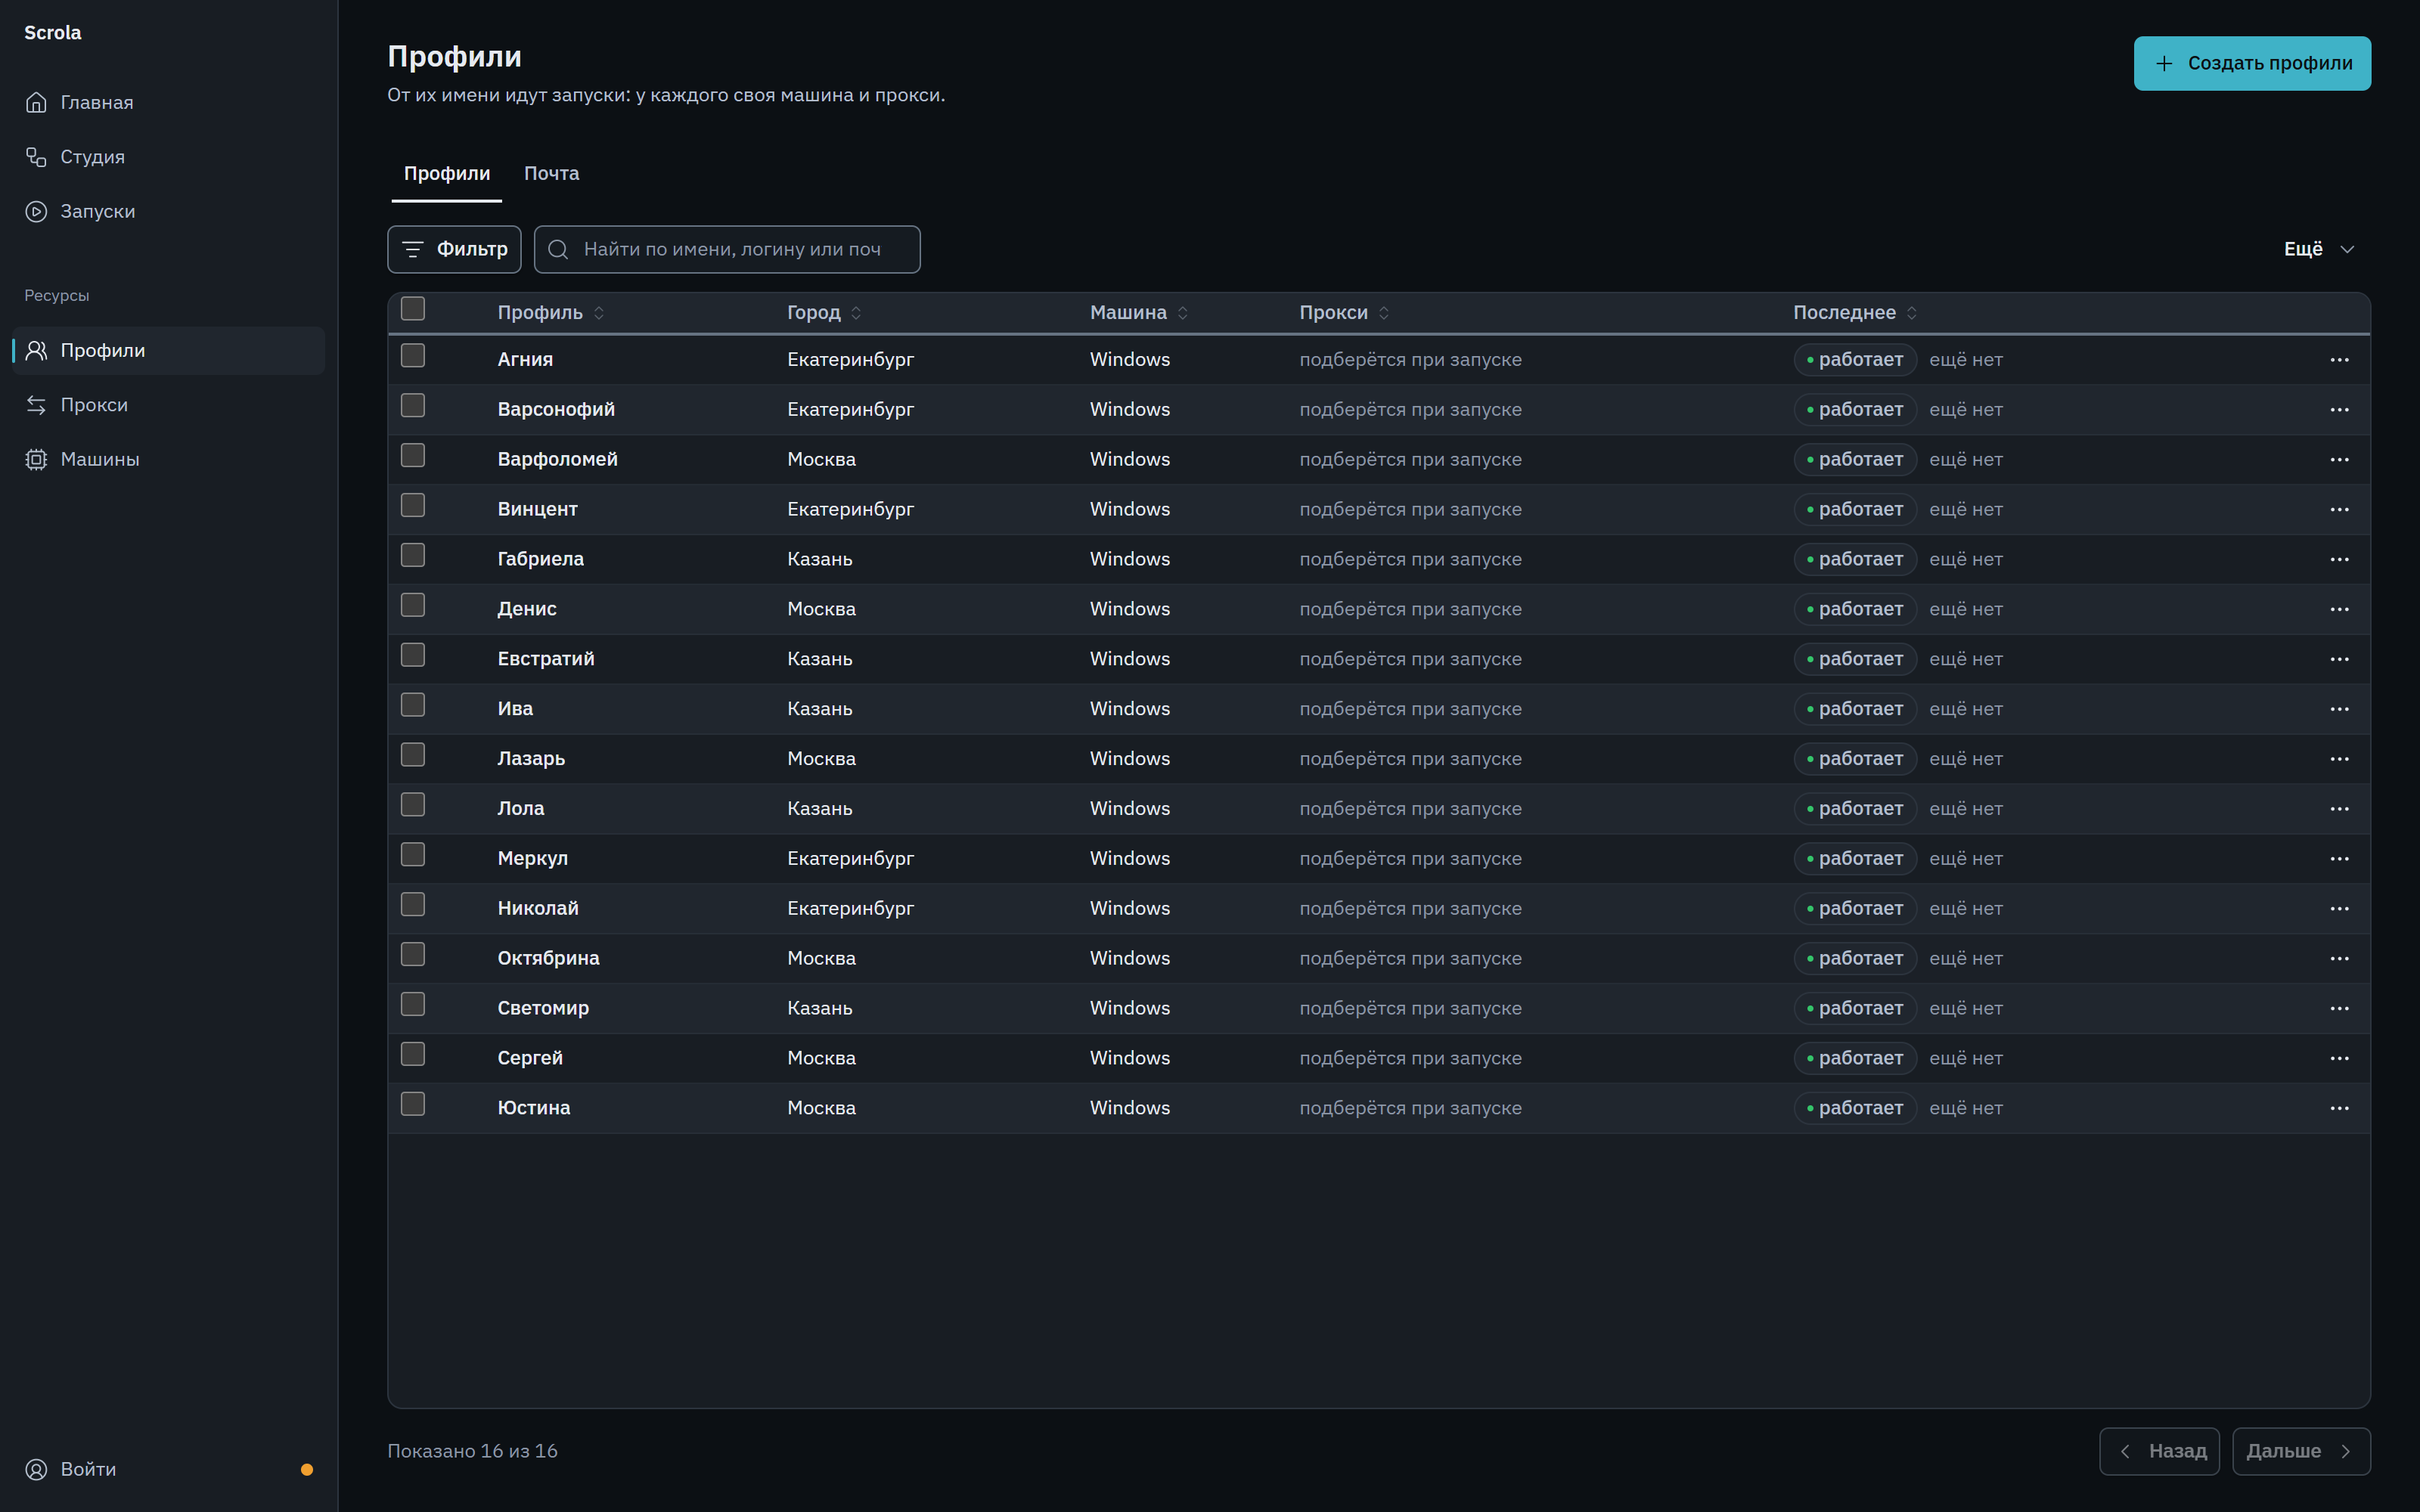This screenshot has height=1512, width=2420.
Task: Click the Войти user icon
Action: [x=36, y=1469]
